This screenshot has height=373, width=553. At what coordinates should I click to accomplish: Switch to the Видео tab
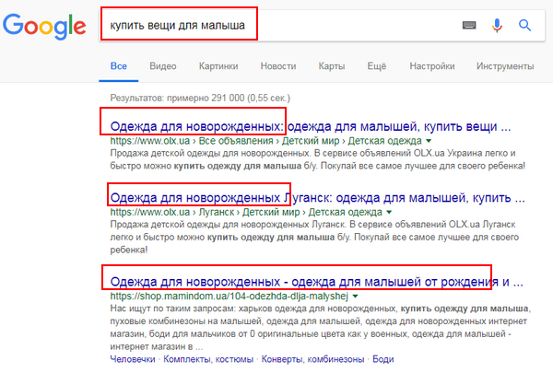tap(163, 66)
